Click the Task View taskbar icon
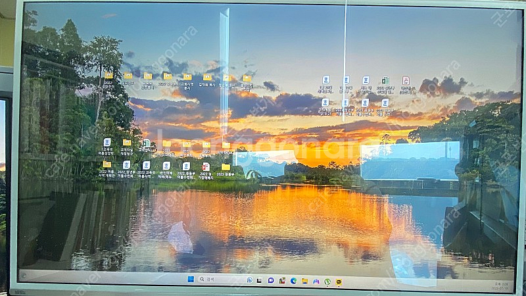This screenshot has width=526, height=296. pos(260,280)
